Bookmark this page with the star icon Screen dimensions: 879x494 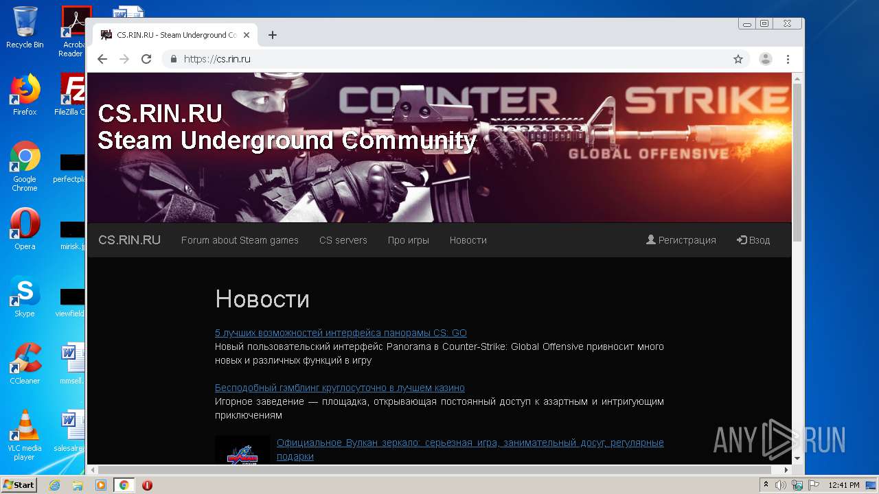738,59
